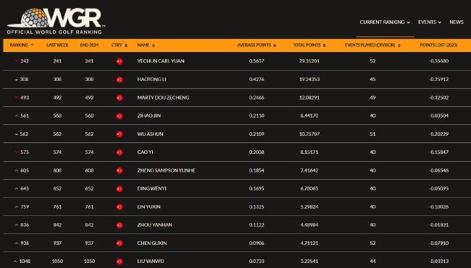Sort by the Name column arrows
471x268 pixels.
click(x=154, y=46)
